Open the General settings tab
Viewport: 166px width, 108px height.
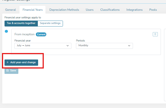pos(10,10)
